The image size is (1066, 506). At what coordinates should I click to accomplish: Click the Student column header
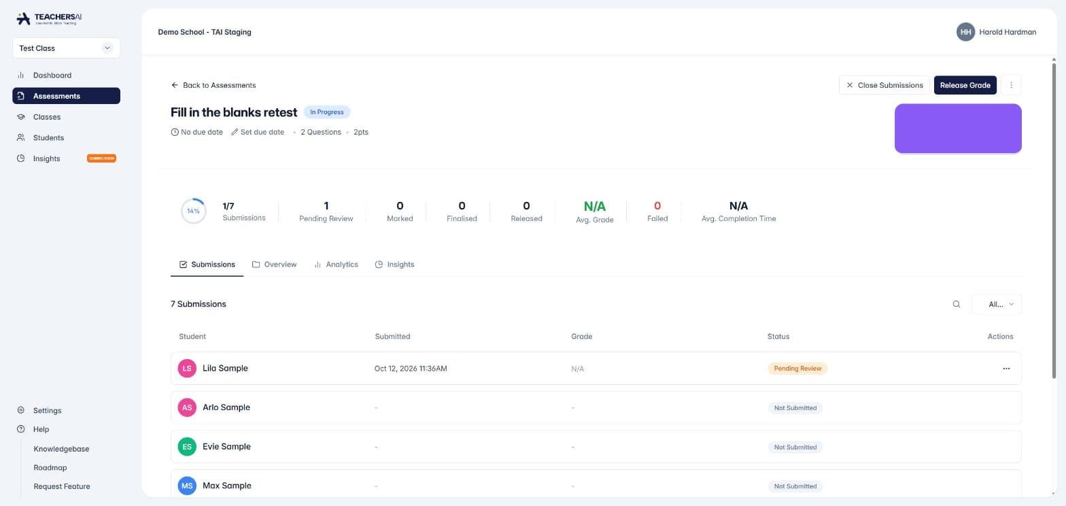tap(192, 337)
